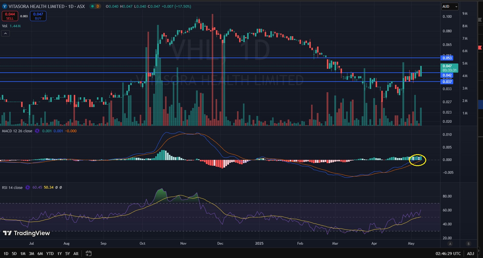Select the YTD time range
Viewport: 483px width, 258px height.
pyautogui.click(x=50, y=254)
